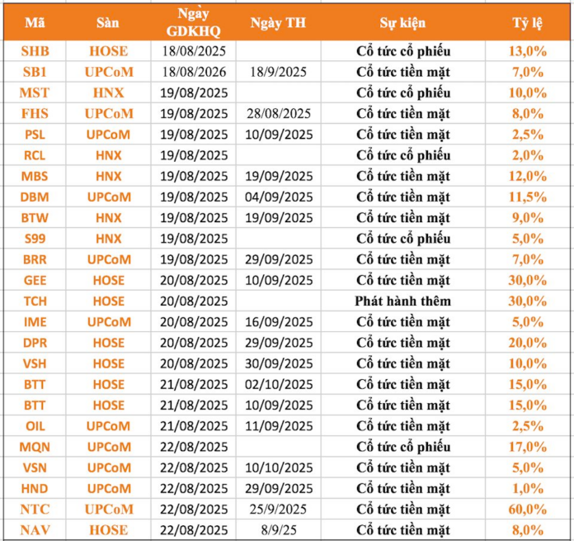Viewport: 574px width, 541px height.
Task: Select the 60,0% ratio cell for NTC
Action: tap(527, 509)
